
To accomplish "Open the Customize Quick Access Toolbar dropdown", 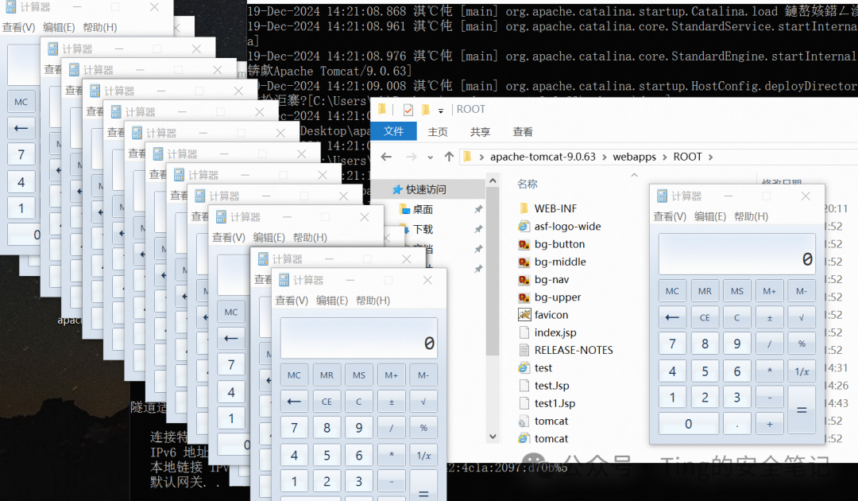I will click(440, 110).
